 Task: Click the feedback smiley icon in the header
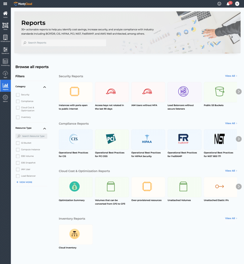219,4
